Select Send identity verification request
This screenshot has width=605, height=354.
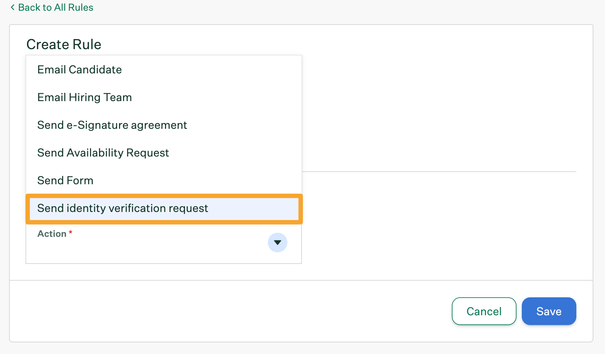coord(123,208)
